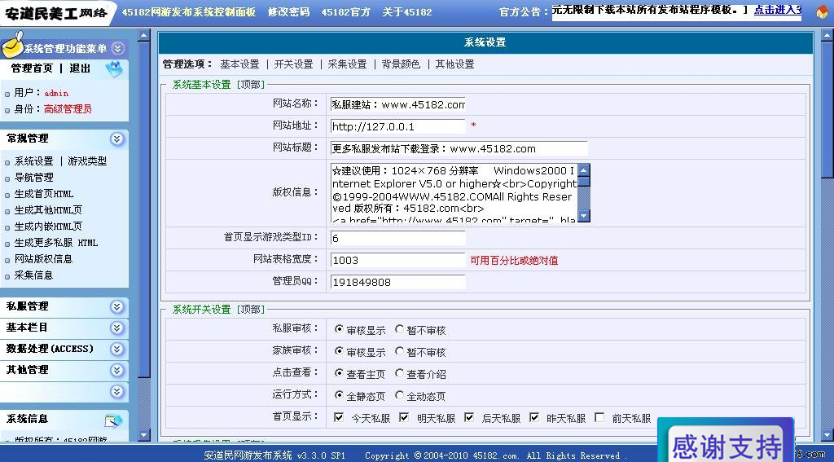
Task: Expand the 数据处理(ACCESS) section
Action: coord(117,350)
